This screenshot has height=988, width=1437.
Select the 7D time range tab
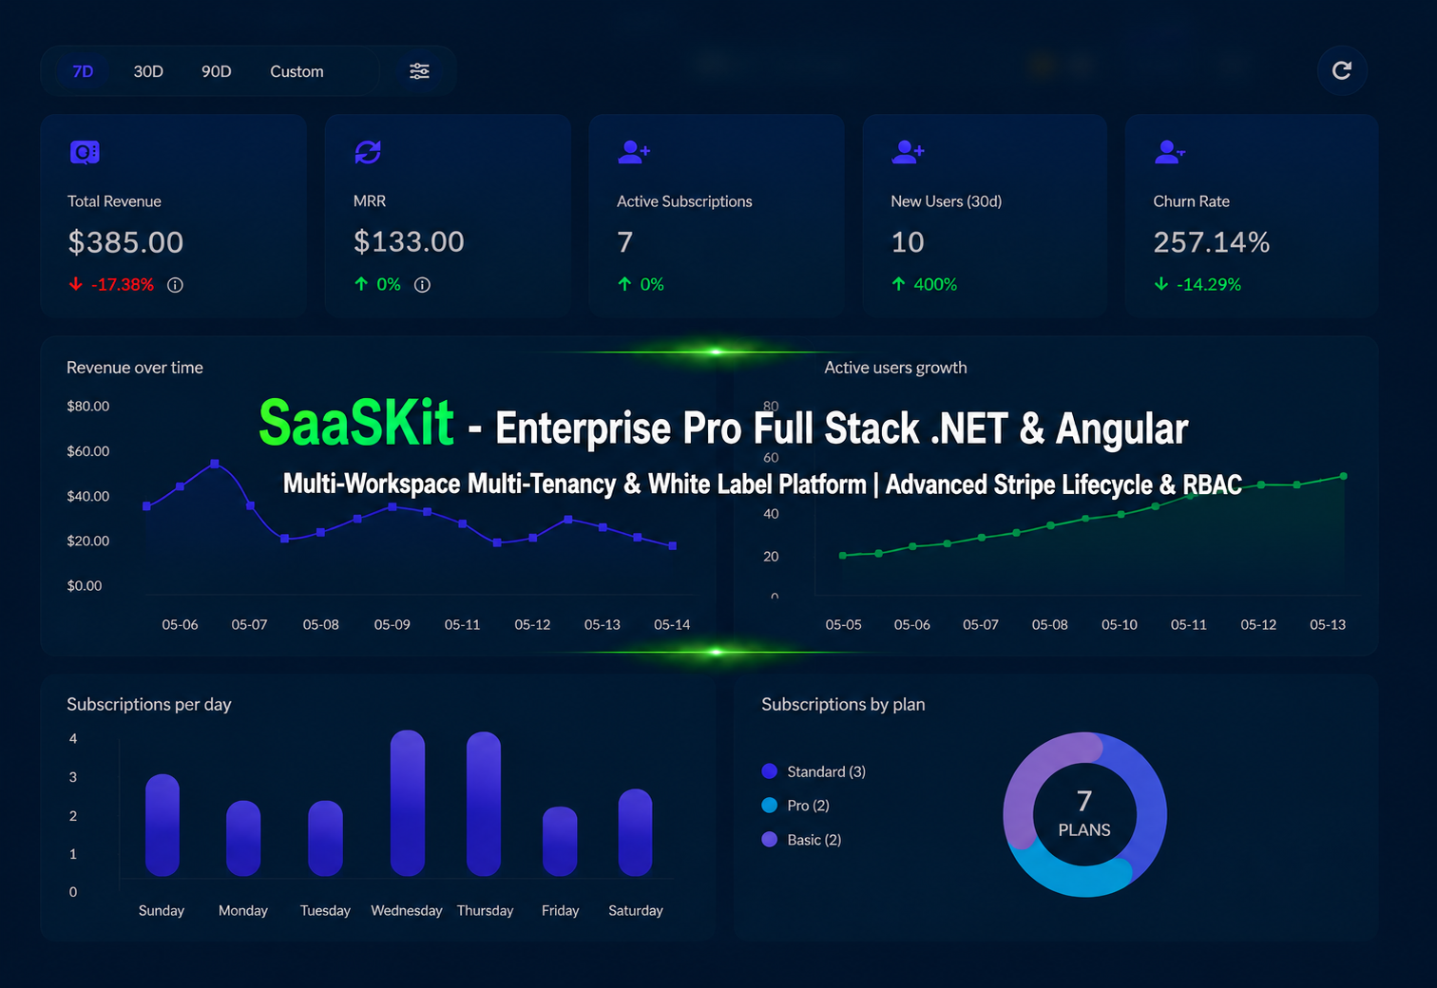pyautogui.click(x=84, y=71)
